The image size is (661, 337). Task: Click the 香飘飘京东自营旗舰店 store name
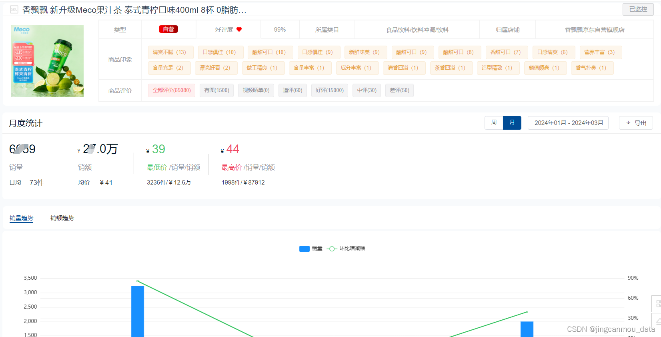click(595, 30)
